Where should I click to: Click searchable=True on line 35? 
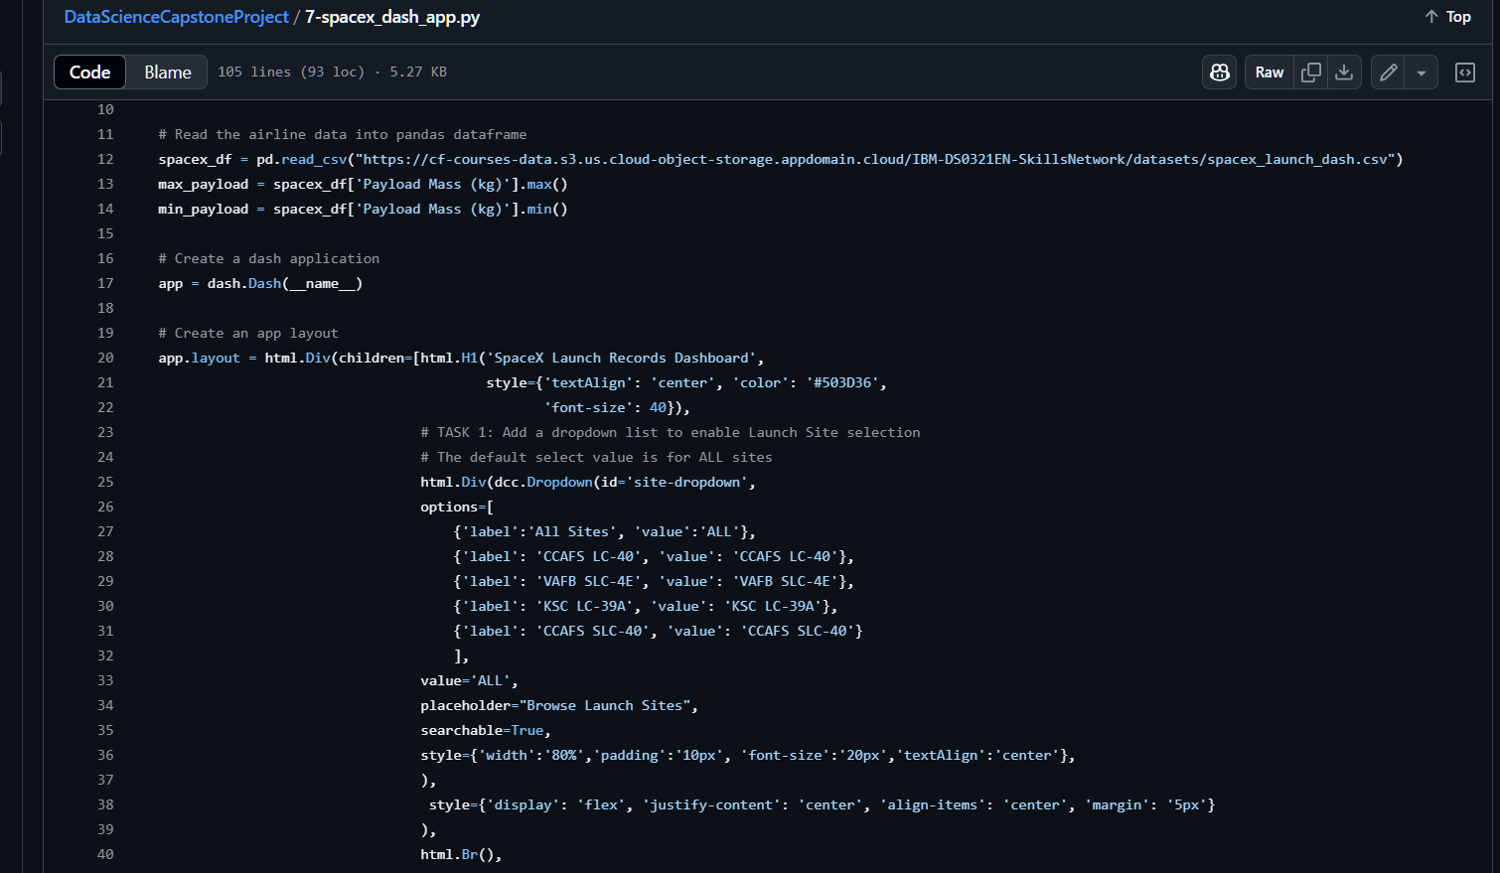coord(482,730)
